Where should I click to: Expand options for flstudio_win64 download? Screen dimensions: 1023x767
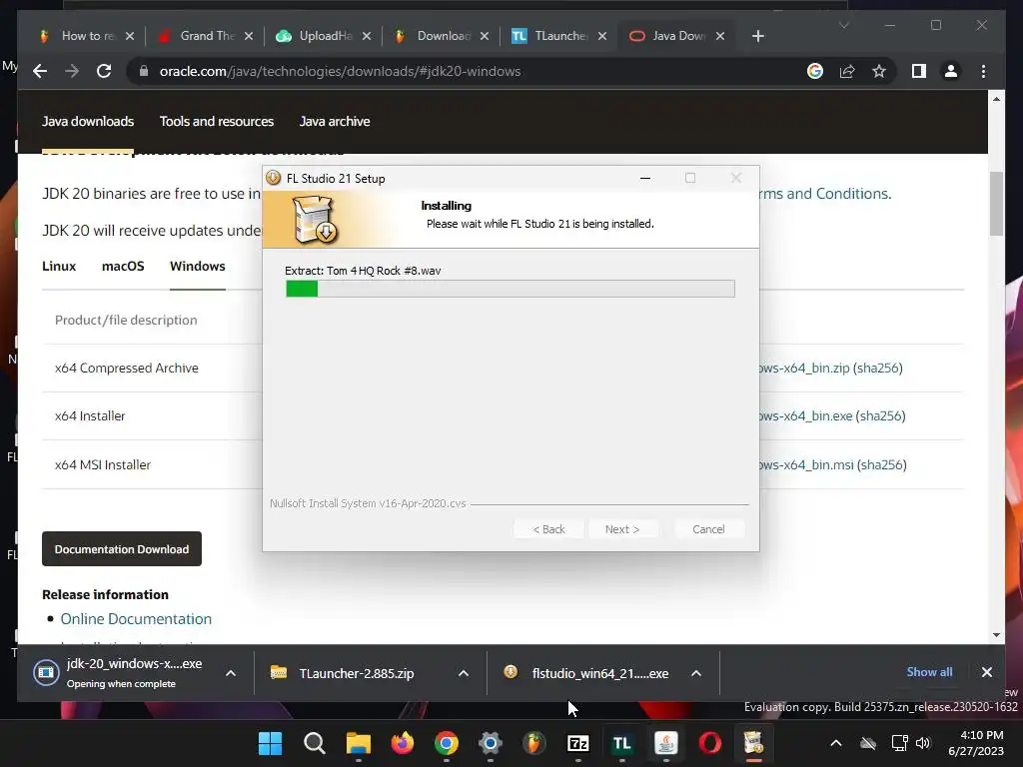coord(696,673)
